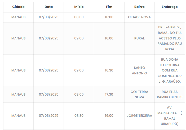Click the Rua Elias Ramiro Bentes address
The image size is (186, 130).
point(170,95)
